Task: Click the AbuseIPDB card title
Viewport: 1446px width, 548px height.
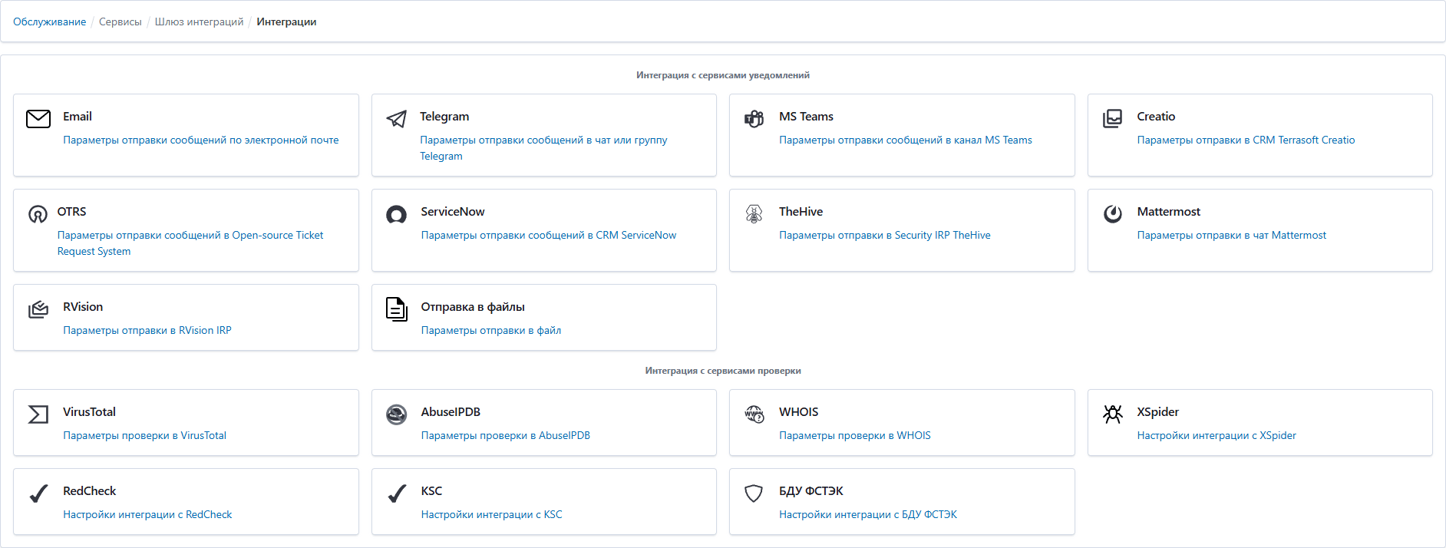Action: (451, 411)
